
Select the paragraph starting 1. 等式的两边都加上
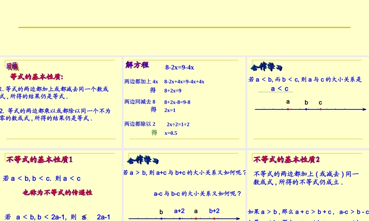point(54,92)
